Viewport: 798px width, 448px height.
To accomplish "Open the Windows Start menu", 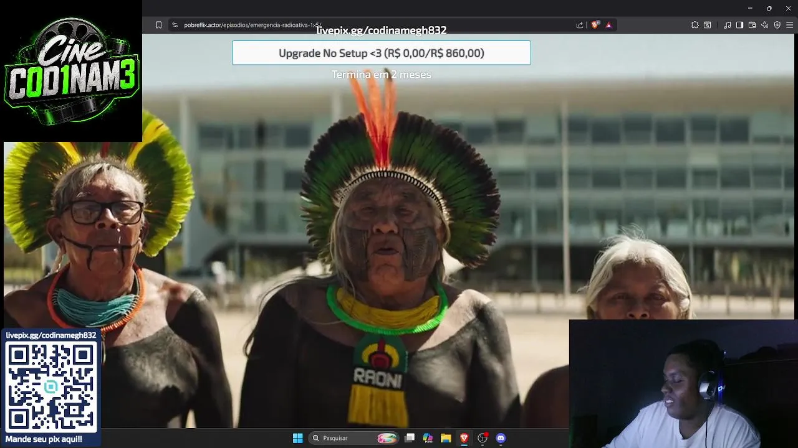I will tap(298, 438).
